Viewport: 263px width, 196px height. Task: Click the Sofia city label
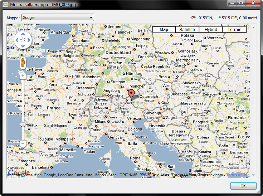point(223,146)
